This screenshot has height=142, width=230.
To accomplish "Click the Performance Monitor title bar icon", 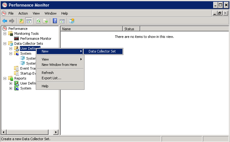I will pyautogui.click(x=5, y=5).
